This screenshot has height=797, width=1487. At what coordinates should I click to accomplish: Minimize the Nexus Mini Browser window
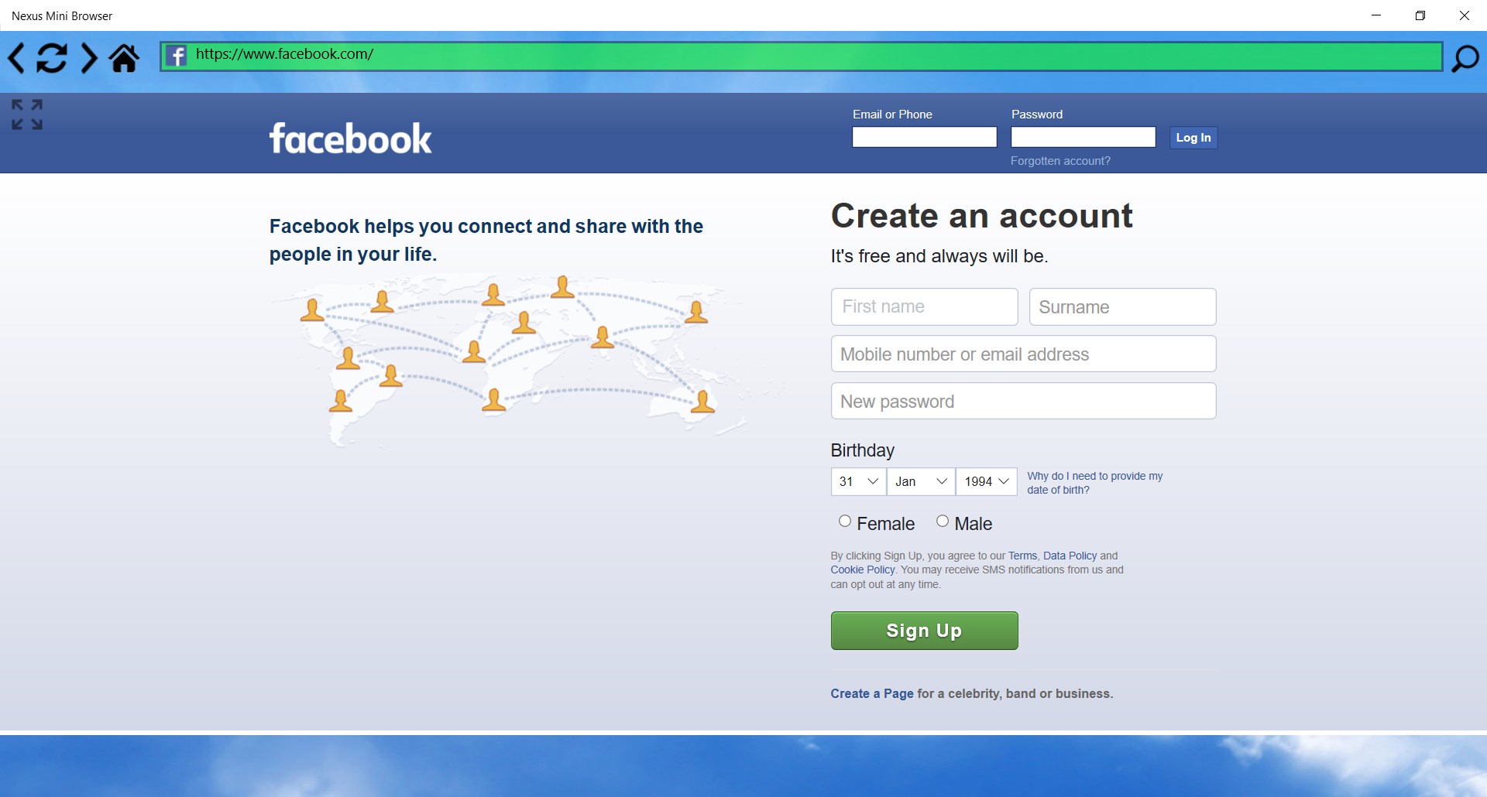tap(1375, 15)
